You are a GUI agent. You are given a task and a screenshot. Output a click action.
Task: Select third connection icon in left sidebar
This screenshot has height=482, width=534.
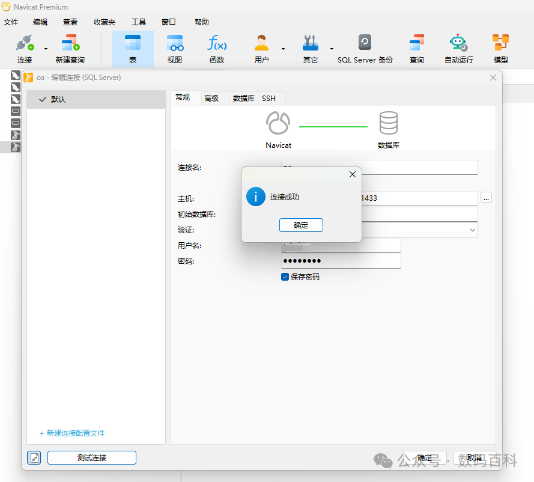coord(16,99)
